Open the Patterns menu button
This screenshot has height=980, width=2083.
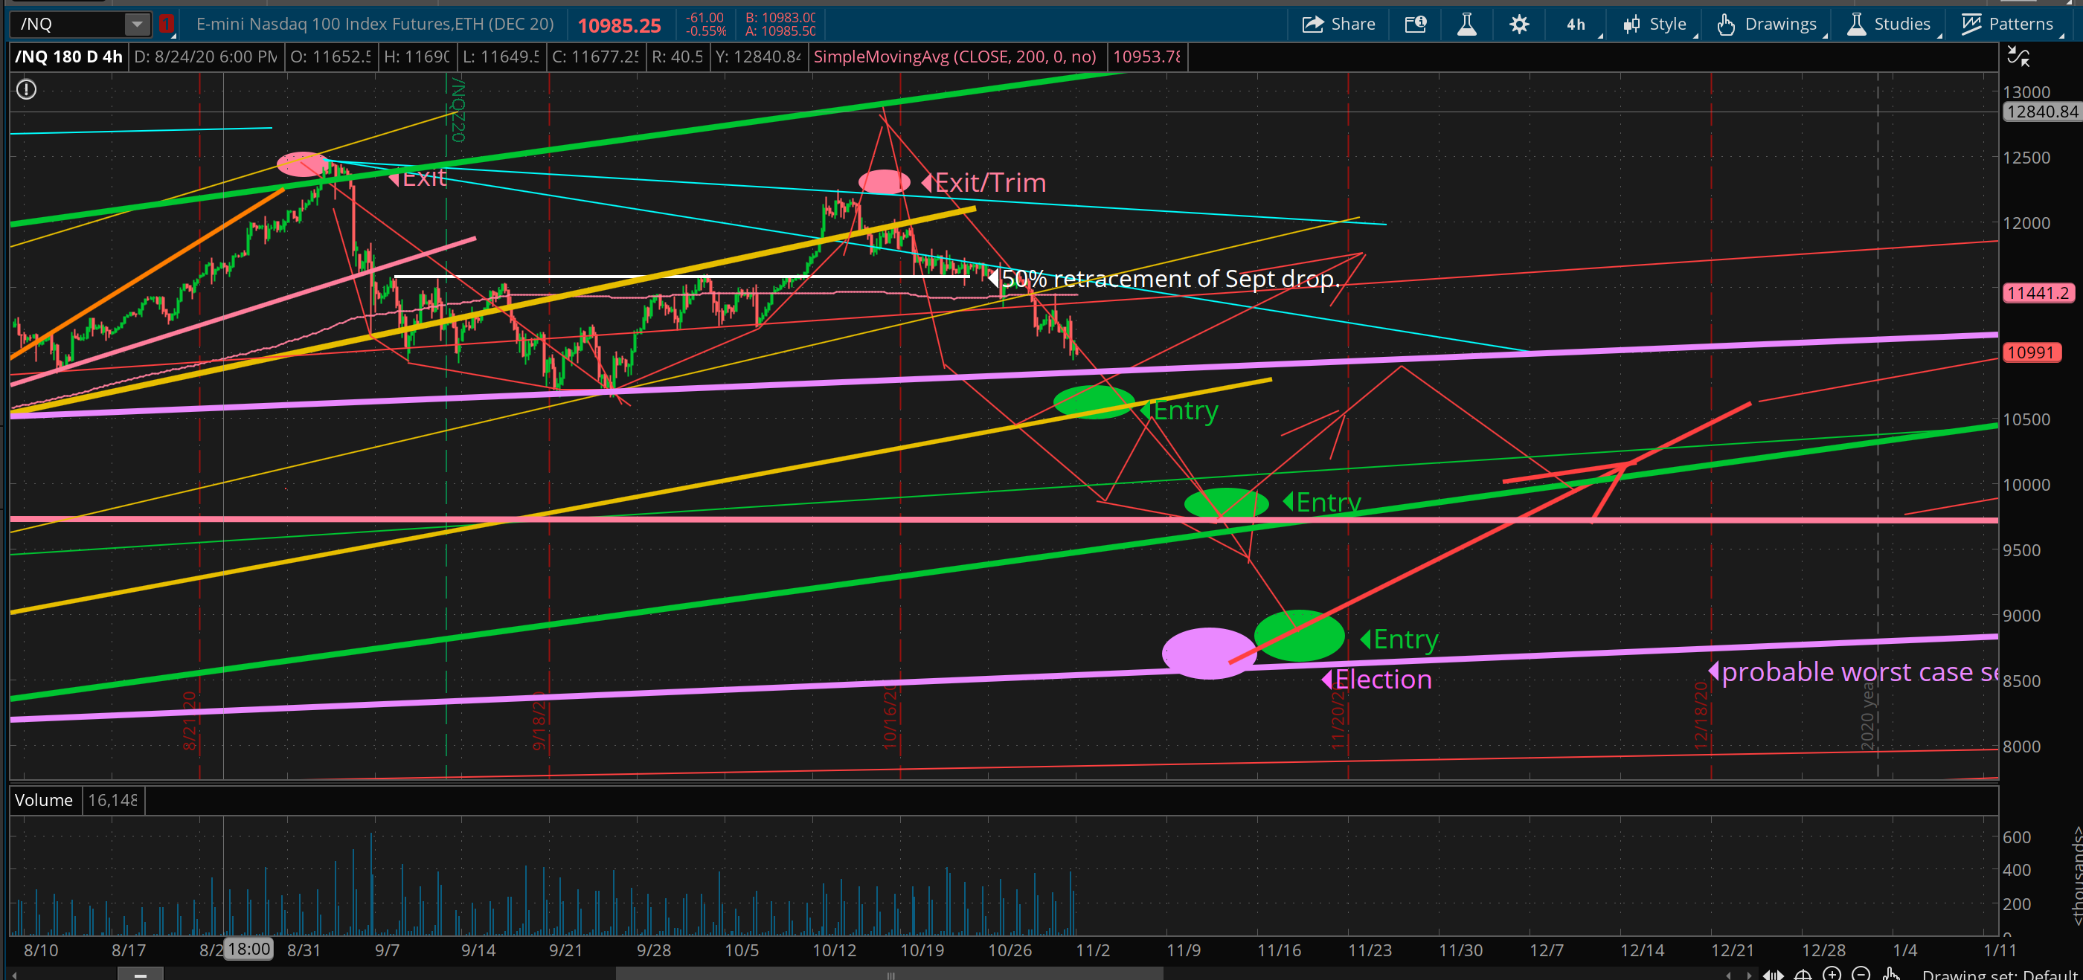coord(2007,25)
